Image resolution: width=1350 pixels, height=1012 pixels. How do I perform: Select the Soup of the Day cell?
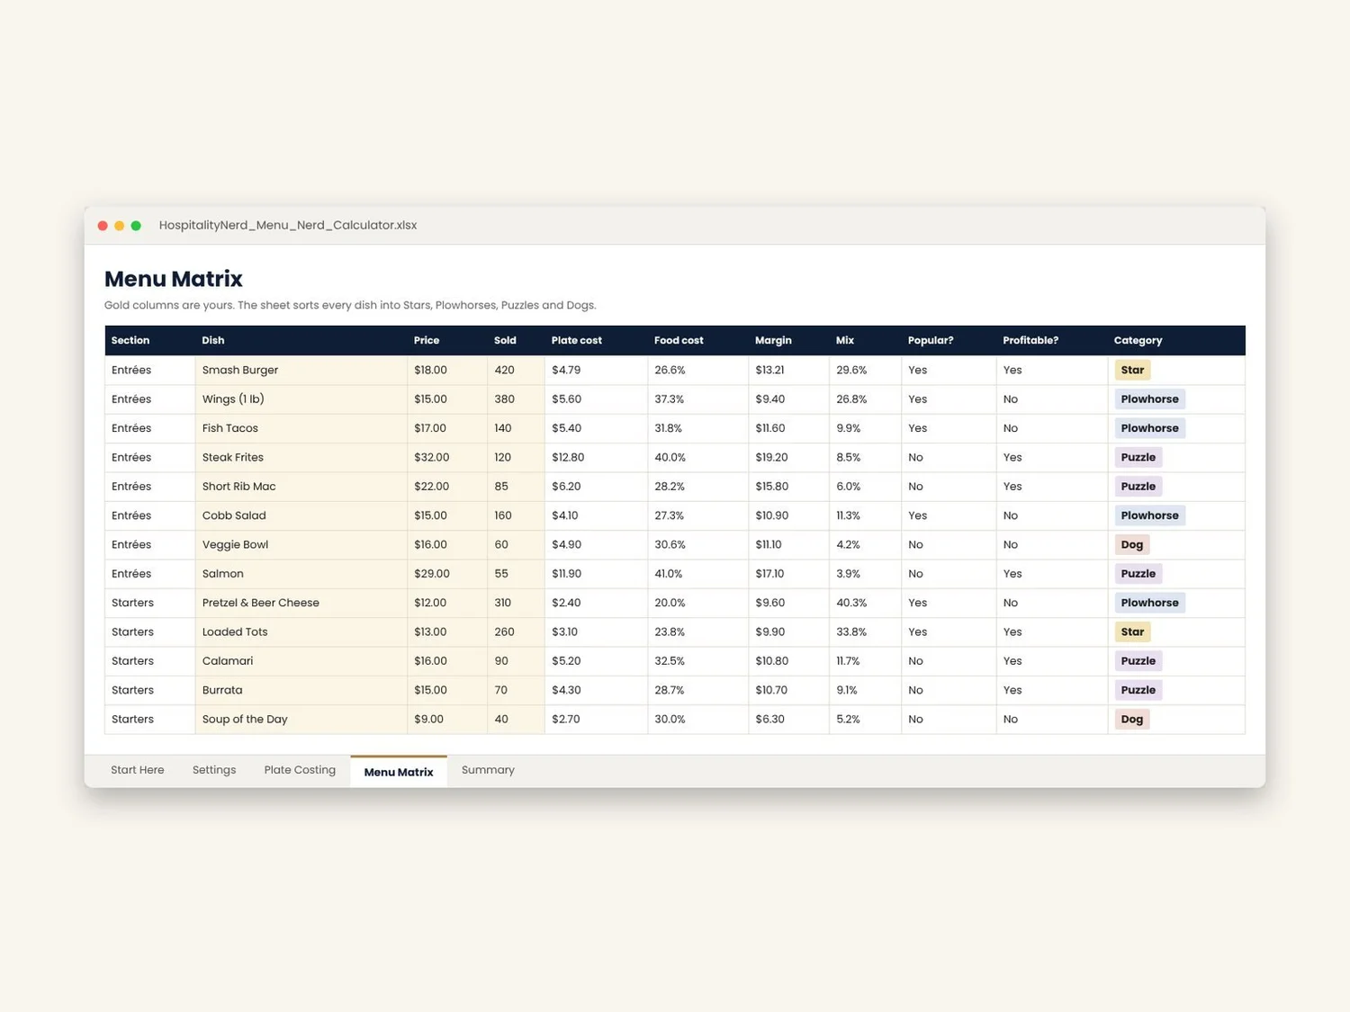301,720
